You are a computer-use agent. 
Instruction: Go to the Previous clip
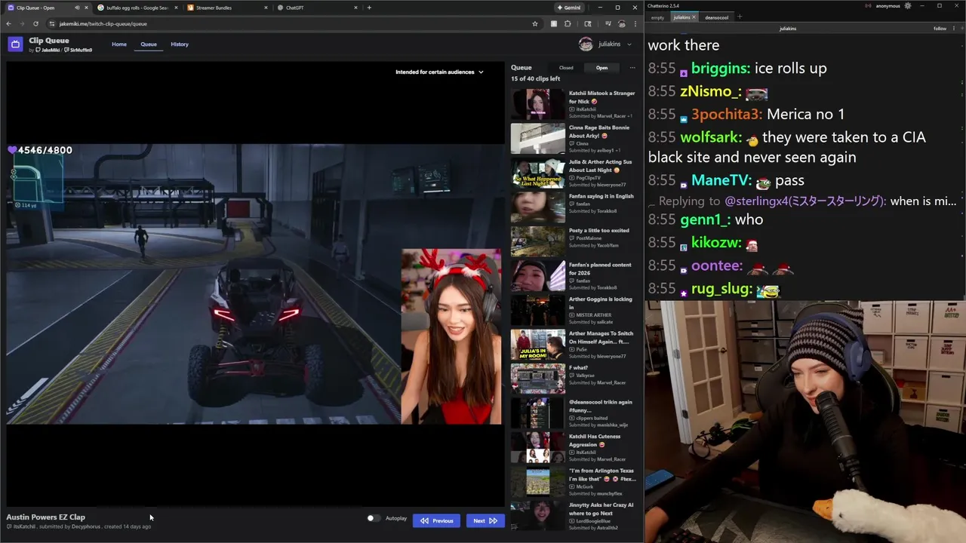tap(436, 520)
